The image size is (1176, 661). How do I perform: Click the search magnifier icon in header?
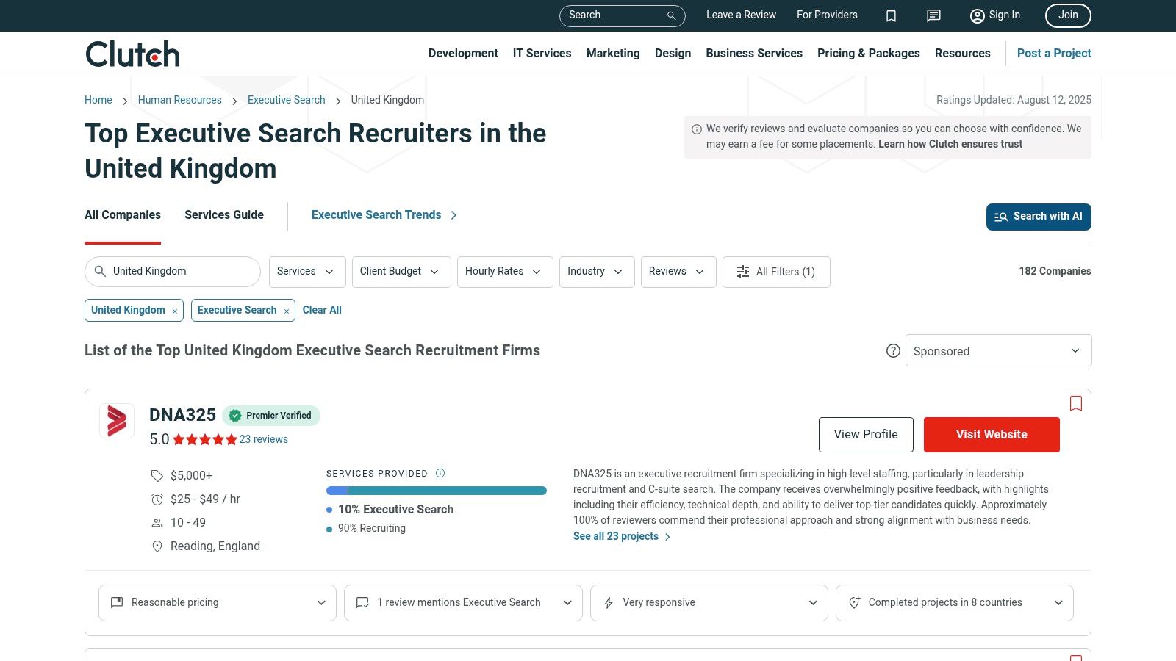671,15
